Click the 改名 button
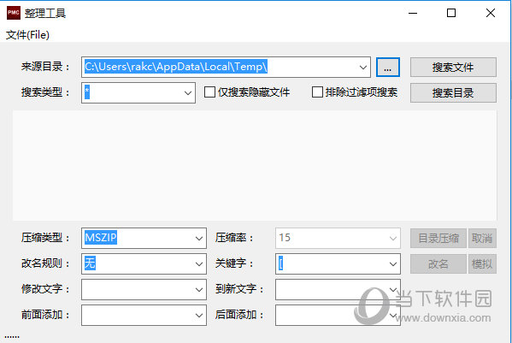The width and height of the screenshot is (512, 343). coord(438,263)
